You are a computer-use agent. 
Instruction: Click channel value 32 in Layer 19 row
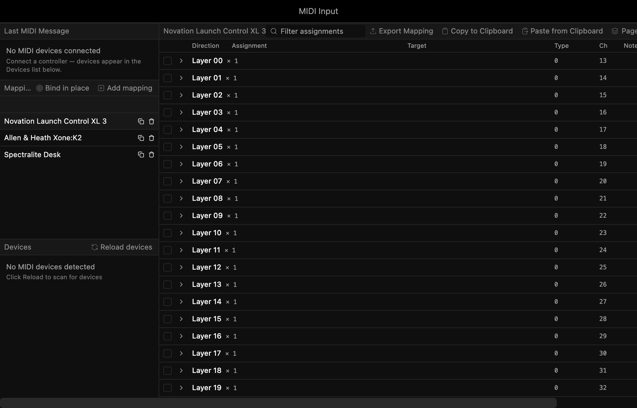[x=603, y=388]
